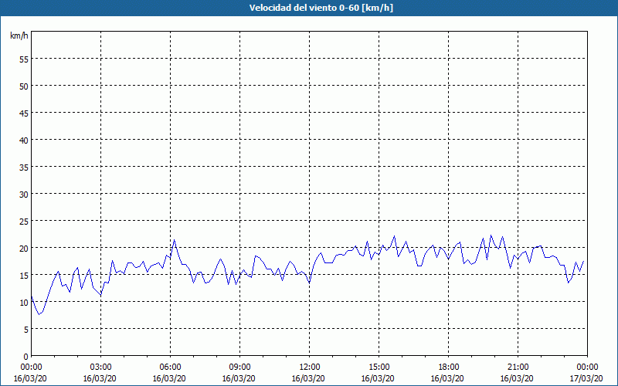Viewport: 618px width, 386px height.
Task: Select the 55 value on the y-axis
Action: pyautogui.click(x=24, y=59)
